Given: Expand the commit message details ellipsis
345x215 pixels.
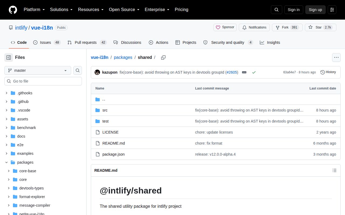Looking at the screenshot, I should pos(244,72).
